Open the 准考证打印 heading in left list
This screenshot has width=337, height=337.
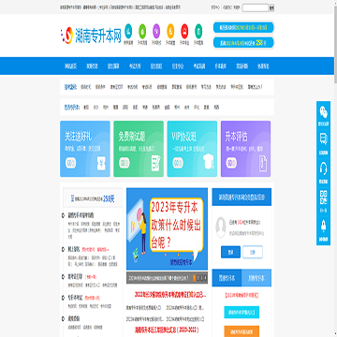(x=75, y=276)
